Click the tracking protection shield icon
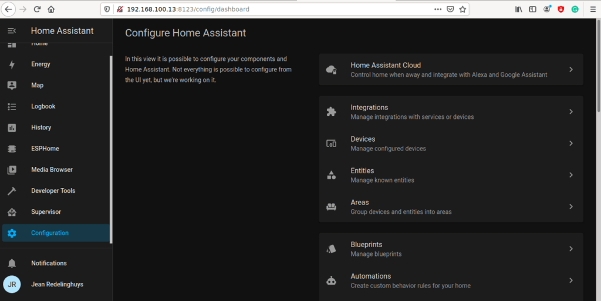 point(107,9)
